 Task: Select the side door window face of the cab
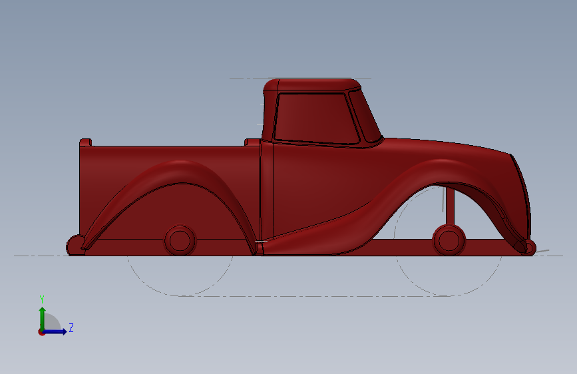[315, 118]
